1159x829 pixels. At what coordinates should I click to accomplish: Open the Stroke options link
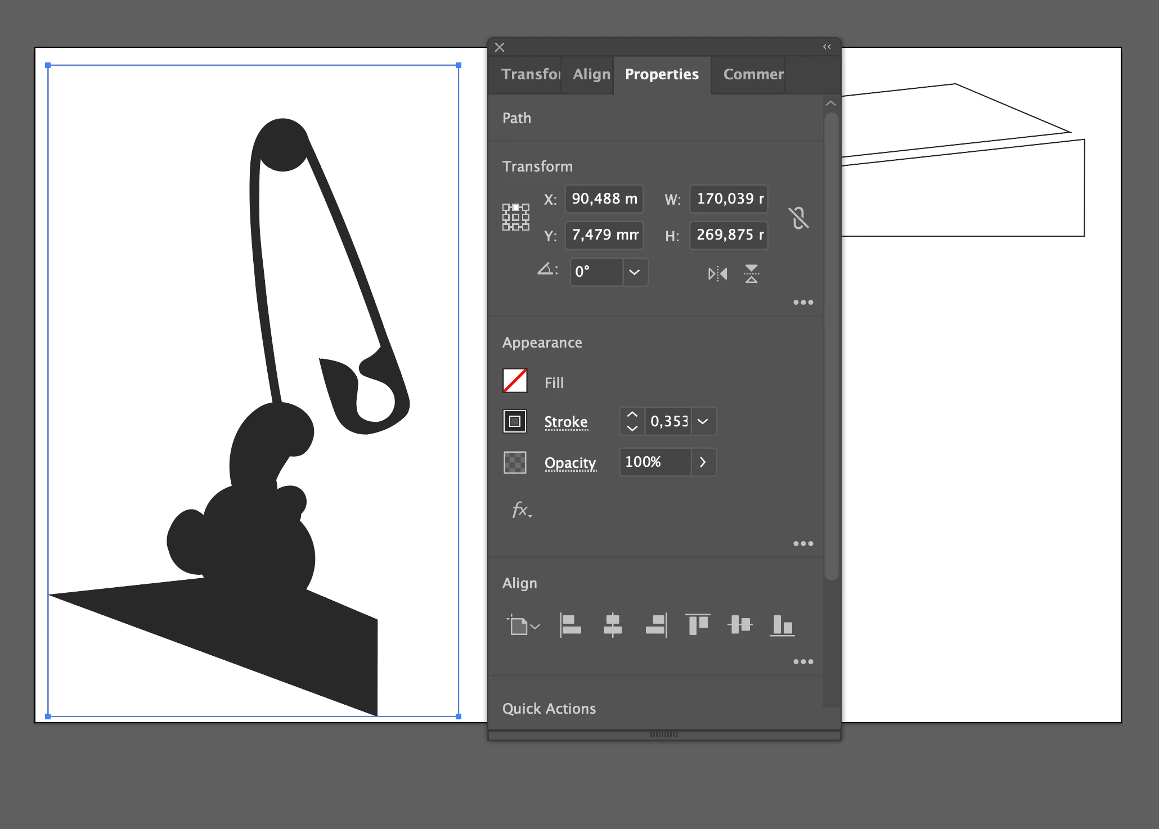565,422
